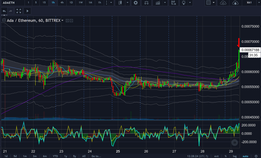Toggle percentage scale '%' option
Image resolution: width=261 pixels, height=158 pixels.
tap(225, 156)
